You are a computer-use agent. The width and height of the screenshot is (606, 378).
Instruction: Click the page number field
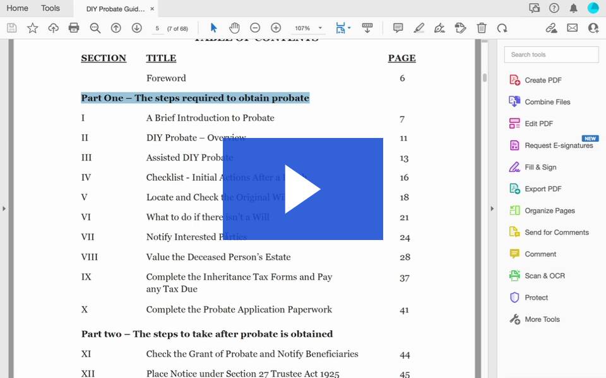pyautogui.click(x=157, y=28)
